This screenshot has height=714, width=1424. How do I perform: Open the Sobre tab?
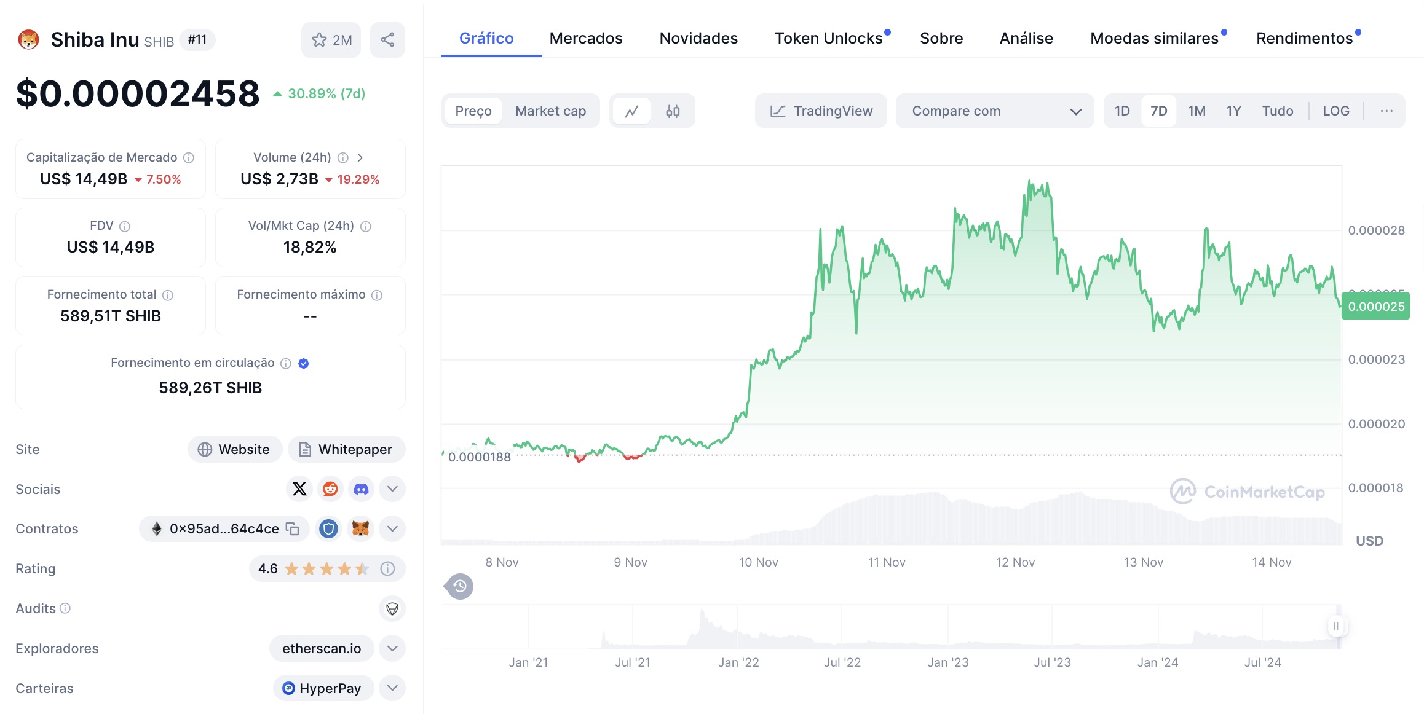point(941,39)
